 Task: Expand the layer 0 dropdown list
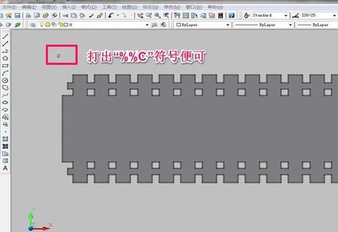point(147,25)
